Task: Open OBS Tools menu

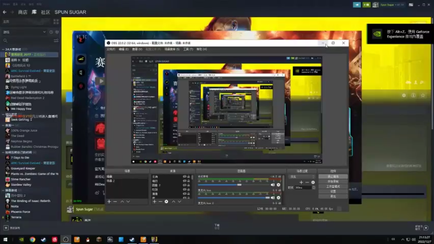Action: click(188, 49)
